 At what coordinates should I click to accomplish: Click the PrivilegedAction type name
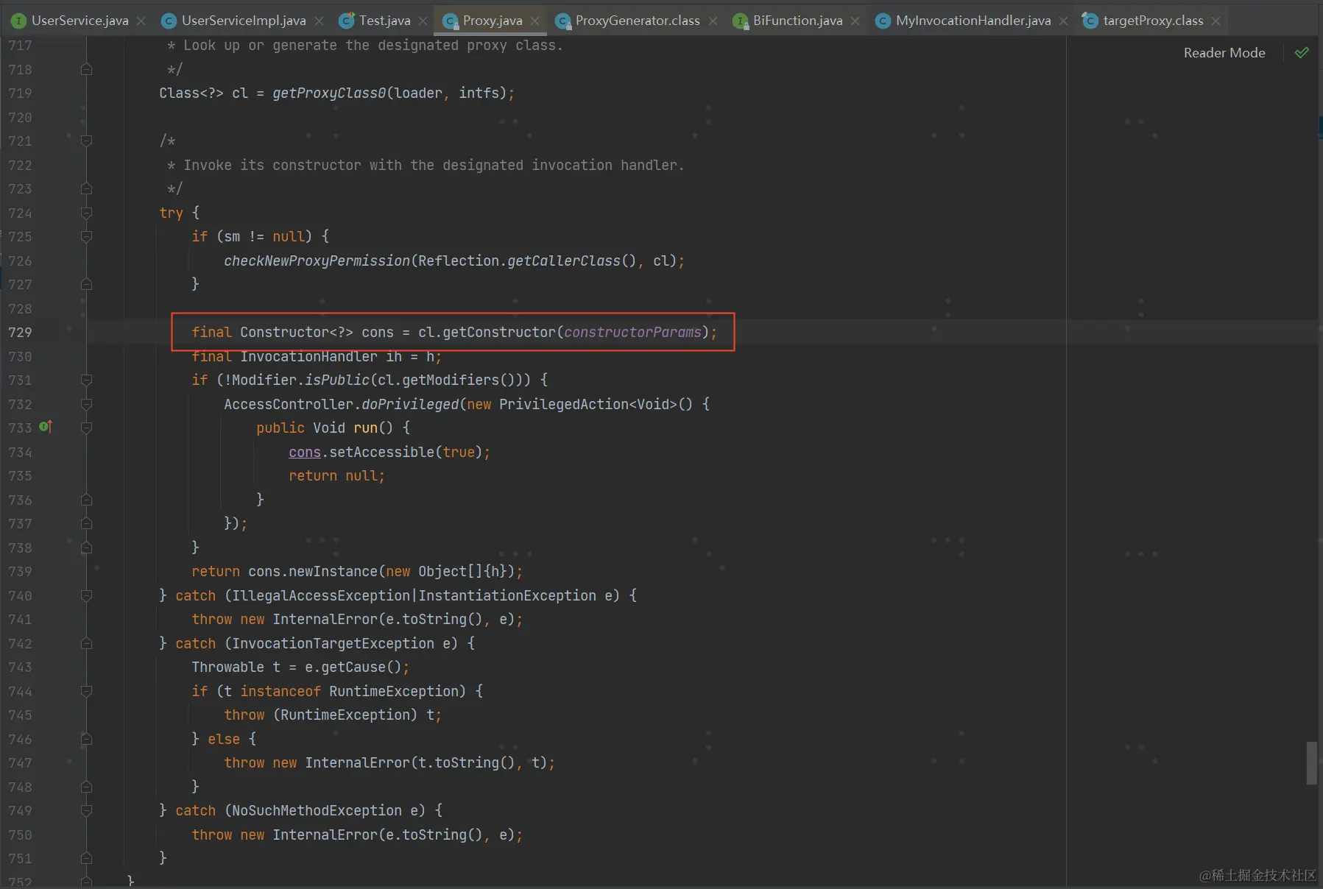click(x=564, y=404)
